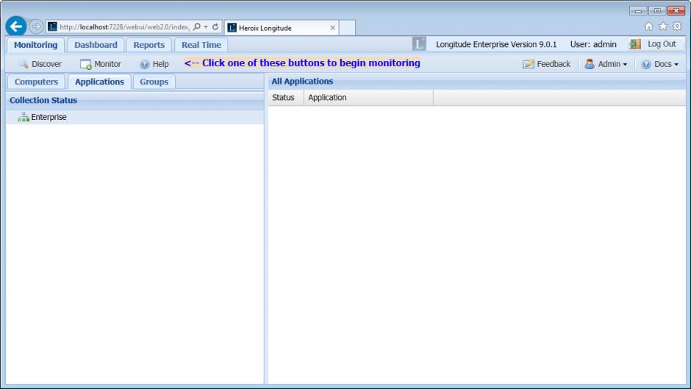The image size is (691, 389).
Task: Click the Status column header
Action: (286, 98)
